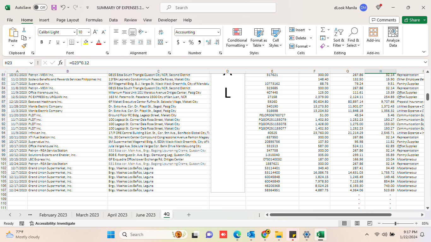
Task: Select Normal view icon in status bar
Action: [x=345, y=223]
